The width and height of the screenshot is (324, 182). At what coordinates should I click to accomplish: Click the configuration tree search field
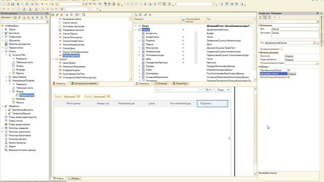(x=23, y=21)
